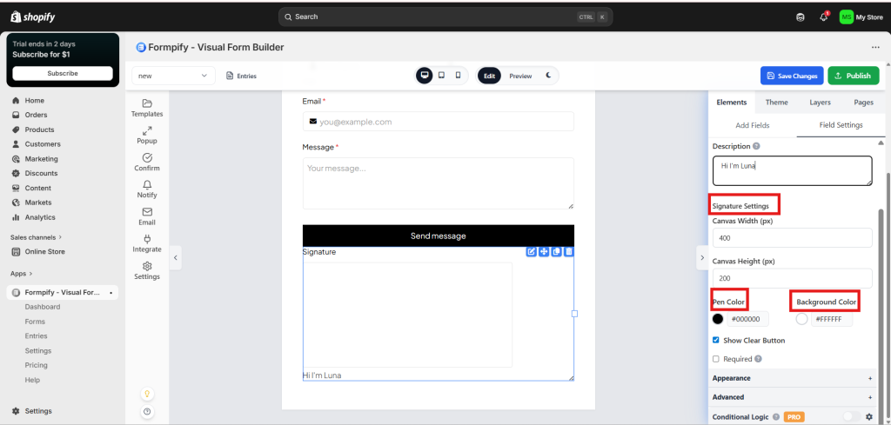This screenshot has height=425, width=891.
Task: Open Conditional Logic gear settings
Action: pos(868,417)
